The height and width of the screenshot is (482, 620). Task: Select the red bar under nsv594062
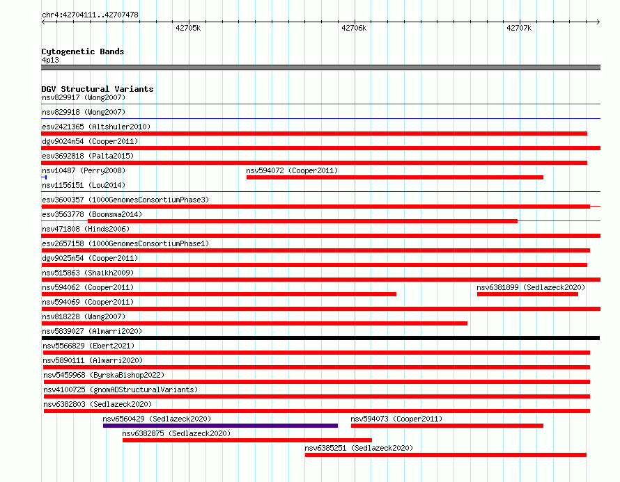point(219,294)
